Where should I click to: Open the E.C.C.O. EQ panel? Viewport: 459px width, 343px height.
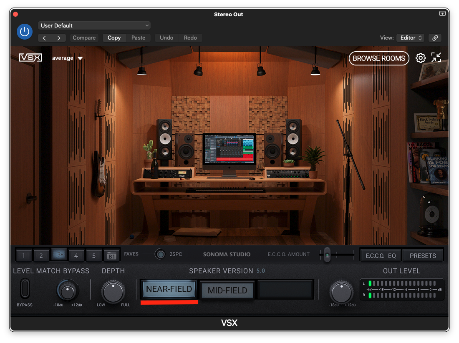coord(381,255)
